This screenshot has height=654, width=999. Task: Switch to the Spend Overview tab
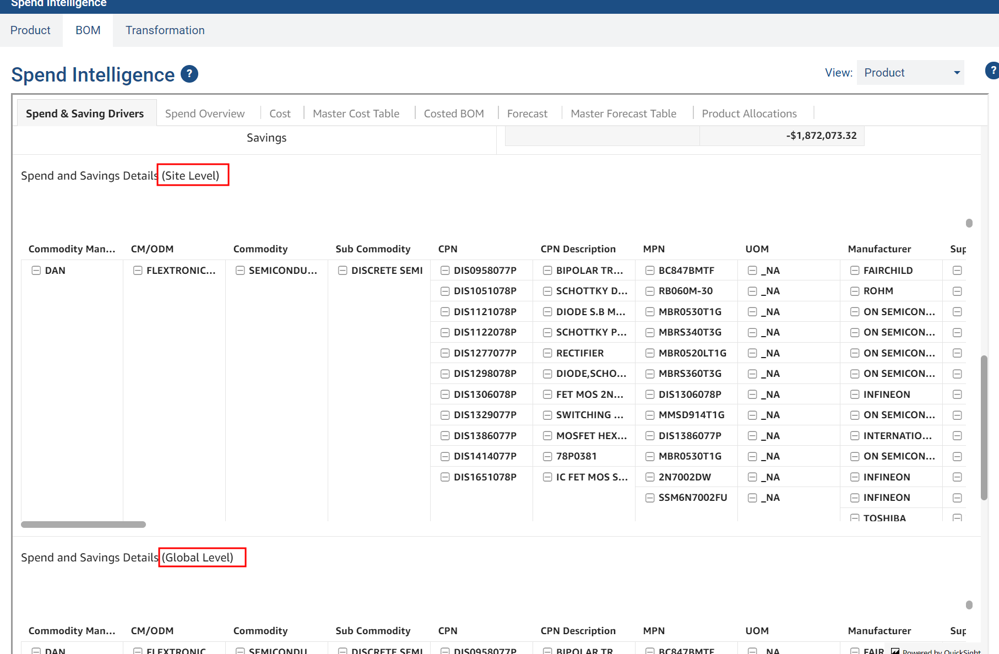205,113
